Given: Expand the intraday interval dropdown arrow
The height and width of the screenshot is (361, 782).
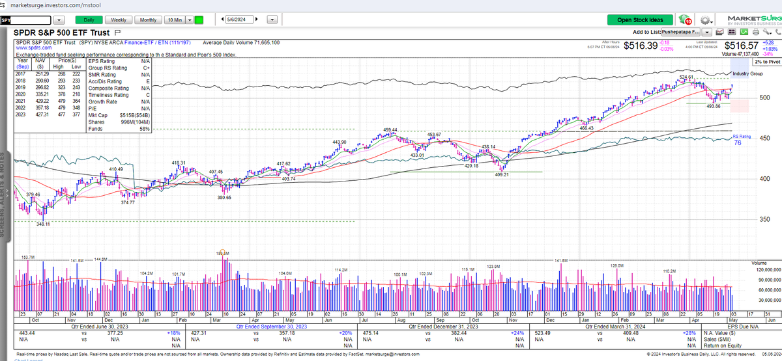Looking at the screenshot, I should tap(189, 20).
